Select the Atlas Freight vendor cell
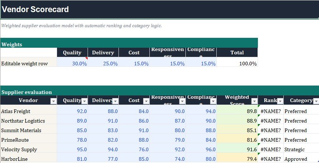The height and width of the screenshot is (163, 319). (28, 110)
